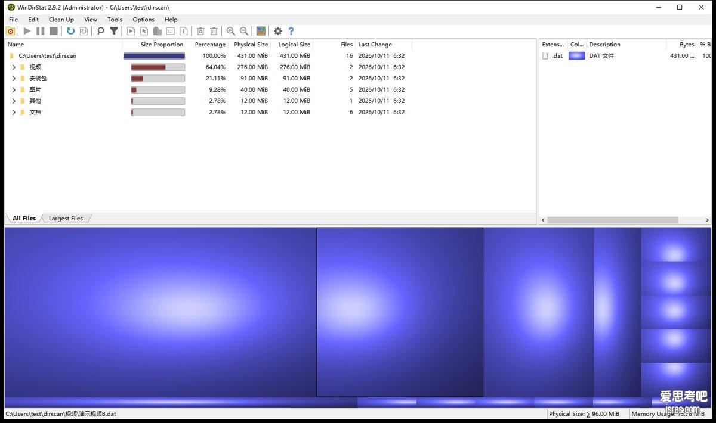Expand the 文档 folder
This screenshot has width=716, height=423.
(14, 112)
